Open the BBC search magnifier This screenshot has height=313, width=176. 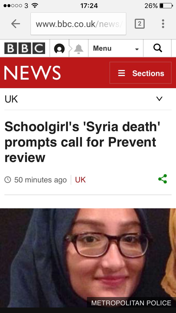[158, 48]
